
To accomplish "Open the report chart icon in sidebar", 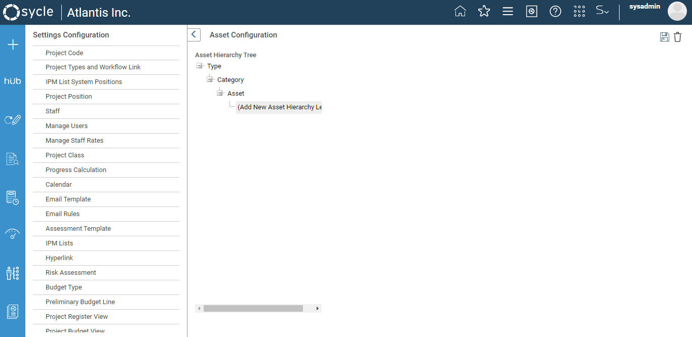I will tap(13, 312).
